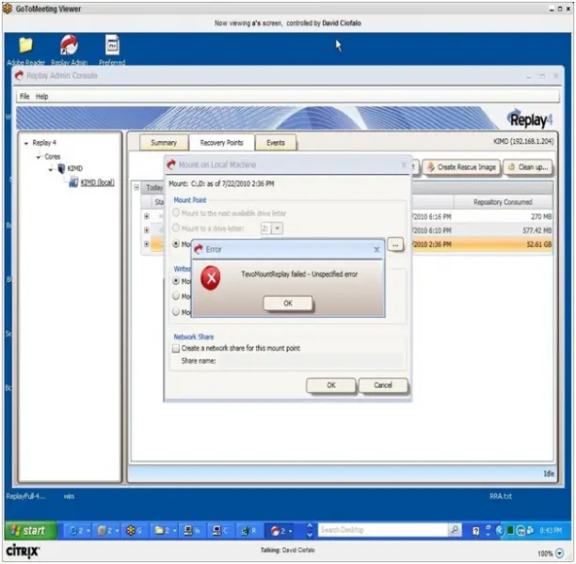The height and width of the screenshot is (564, 576).
Task: Click the KIMD (192.168.1.204) label
Action: coord(523,142)
